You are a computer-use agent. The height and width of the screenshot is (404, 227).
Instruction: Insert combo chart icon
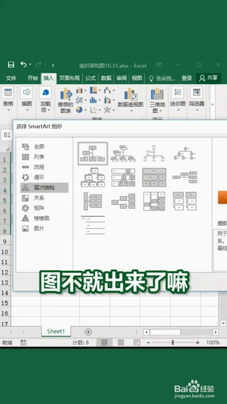[109, 100]
